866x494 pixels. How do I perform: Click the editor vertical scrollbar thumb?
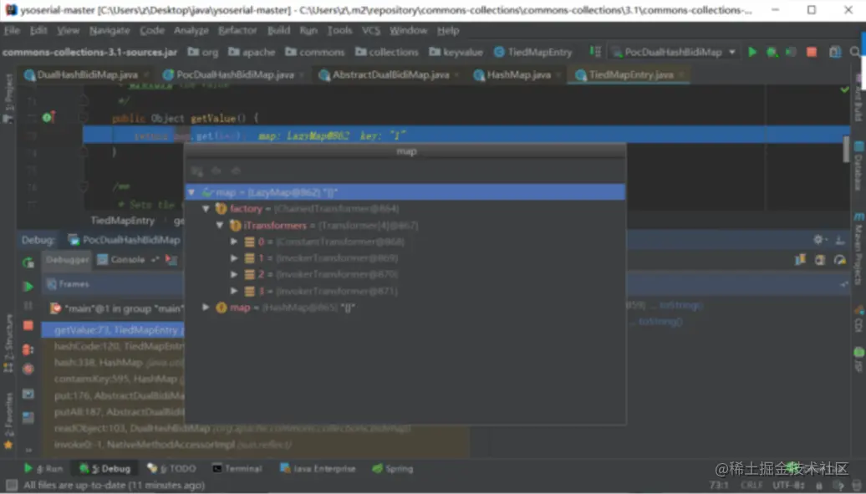tap(846, 150)
